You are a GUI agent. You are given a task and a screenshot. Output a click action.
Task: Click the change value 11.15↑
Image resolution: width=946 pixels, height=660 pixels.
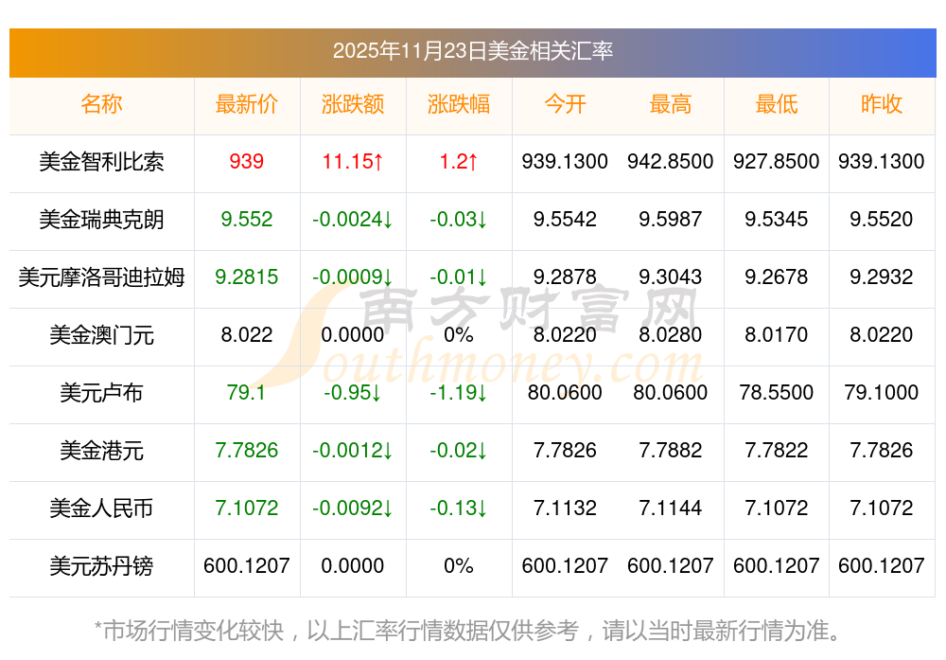tap(353, 161)
